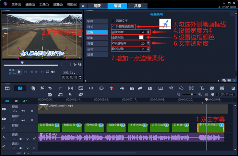Open the track manager list icon

16,101
